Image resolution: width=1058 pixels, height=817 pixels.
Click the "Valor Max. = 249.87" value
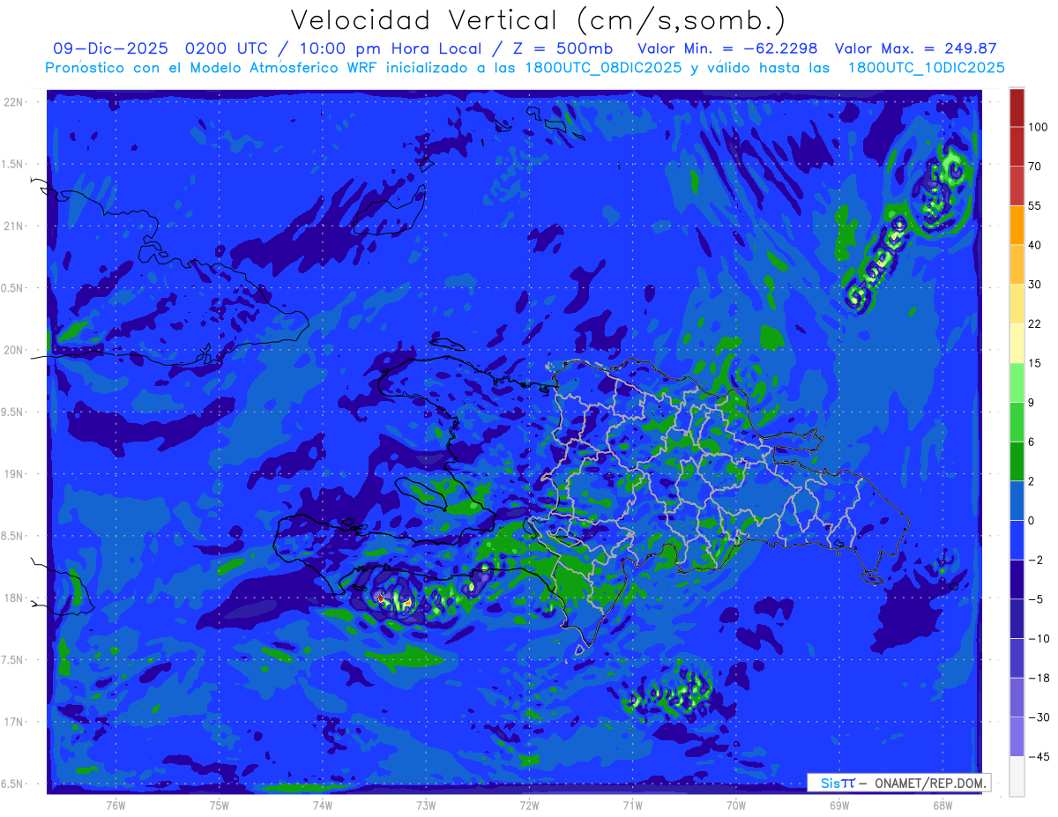[x=915, y=48]
